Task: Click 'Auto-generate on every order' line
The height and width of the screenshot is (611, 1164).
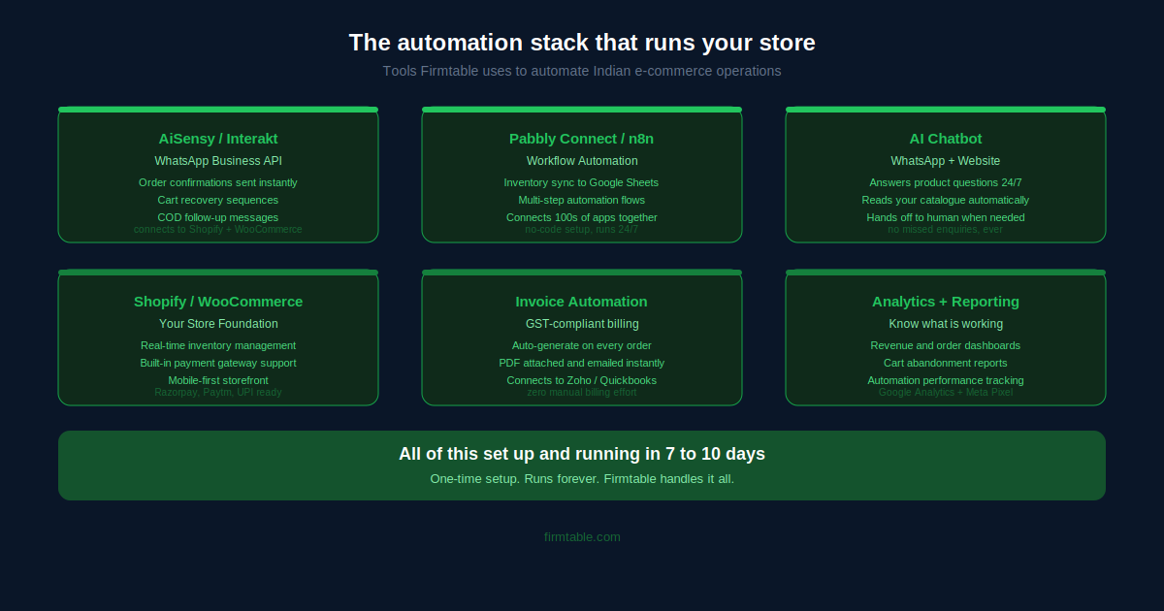Action: 582,345
